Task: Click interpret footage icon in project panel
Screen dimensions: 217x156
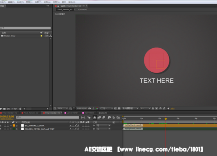Action: tap(1, 108)
